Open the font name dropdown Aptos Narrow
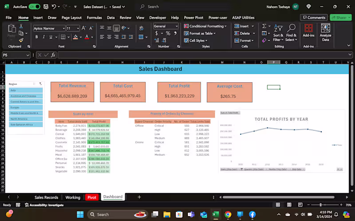Viewport: 355px width, 221px height. tap(63, 28)
